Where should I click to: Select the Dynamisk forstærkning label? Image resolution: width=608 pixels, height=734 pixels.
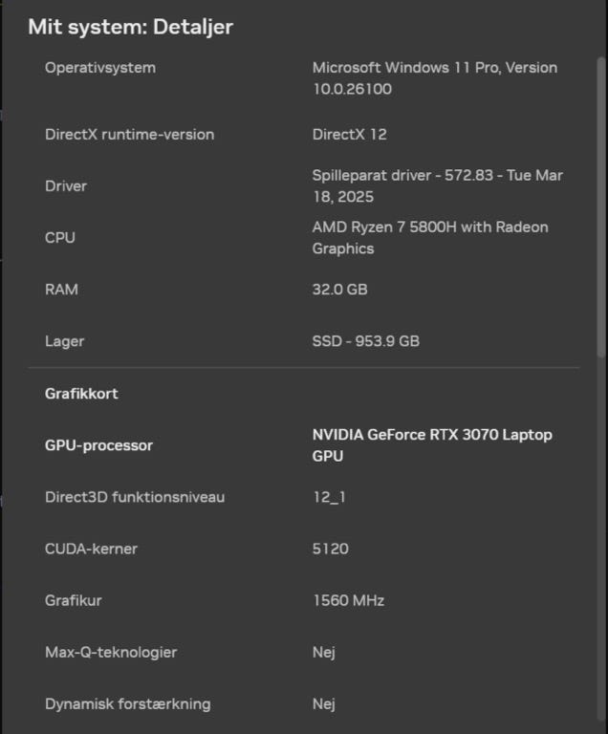[127, 704]
